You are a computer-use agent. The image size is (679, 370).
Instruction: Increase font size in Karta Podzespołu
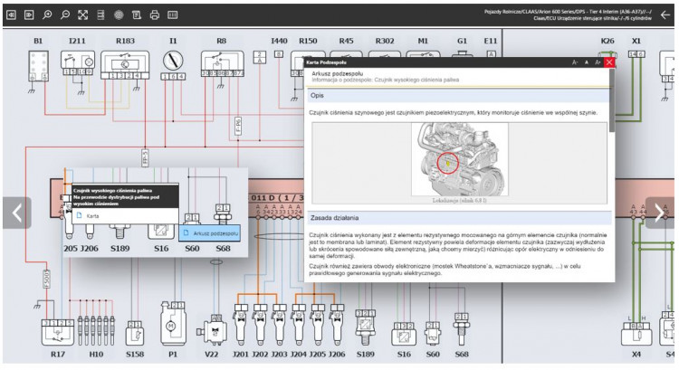(598, 62)
